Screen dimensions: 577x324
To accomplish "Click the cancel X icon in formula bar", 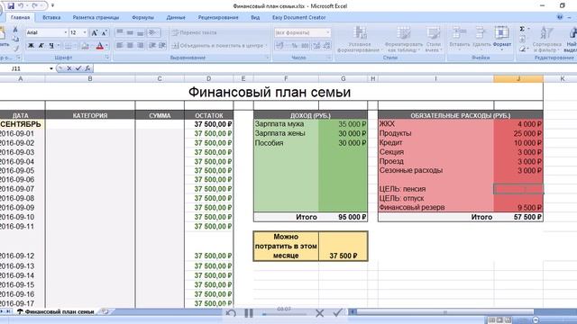I will pos(69,68).
